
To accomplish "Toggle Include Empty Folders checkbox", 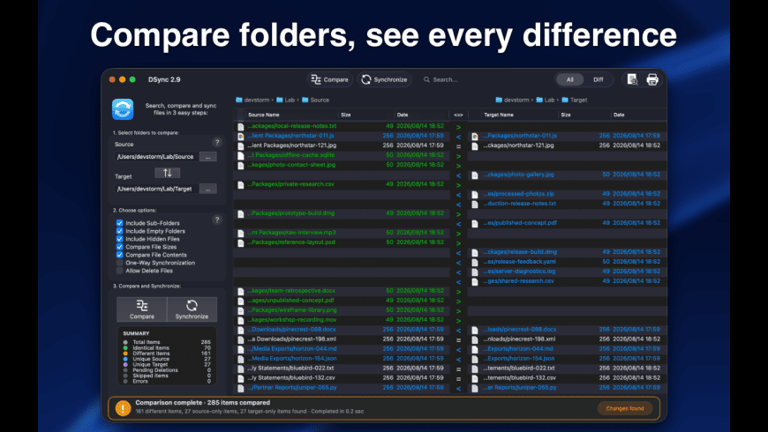I will (119, 231).
